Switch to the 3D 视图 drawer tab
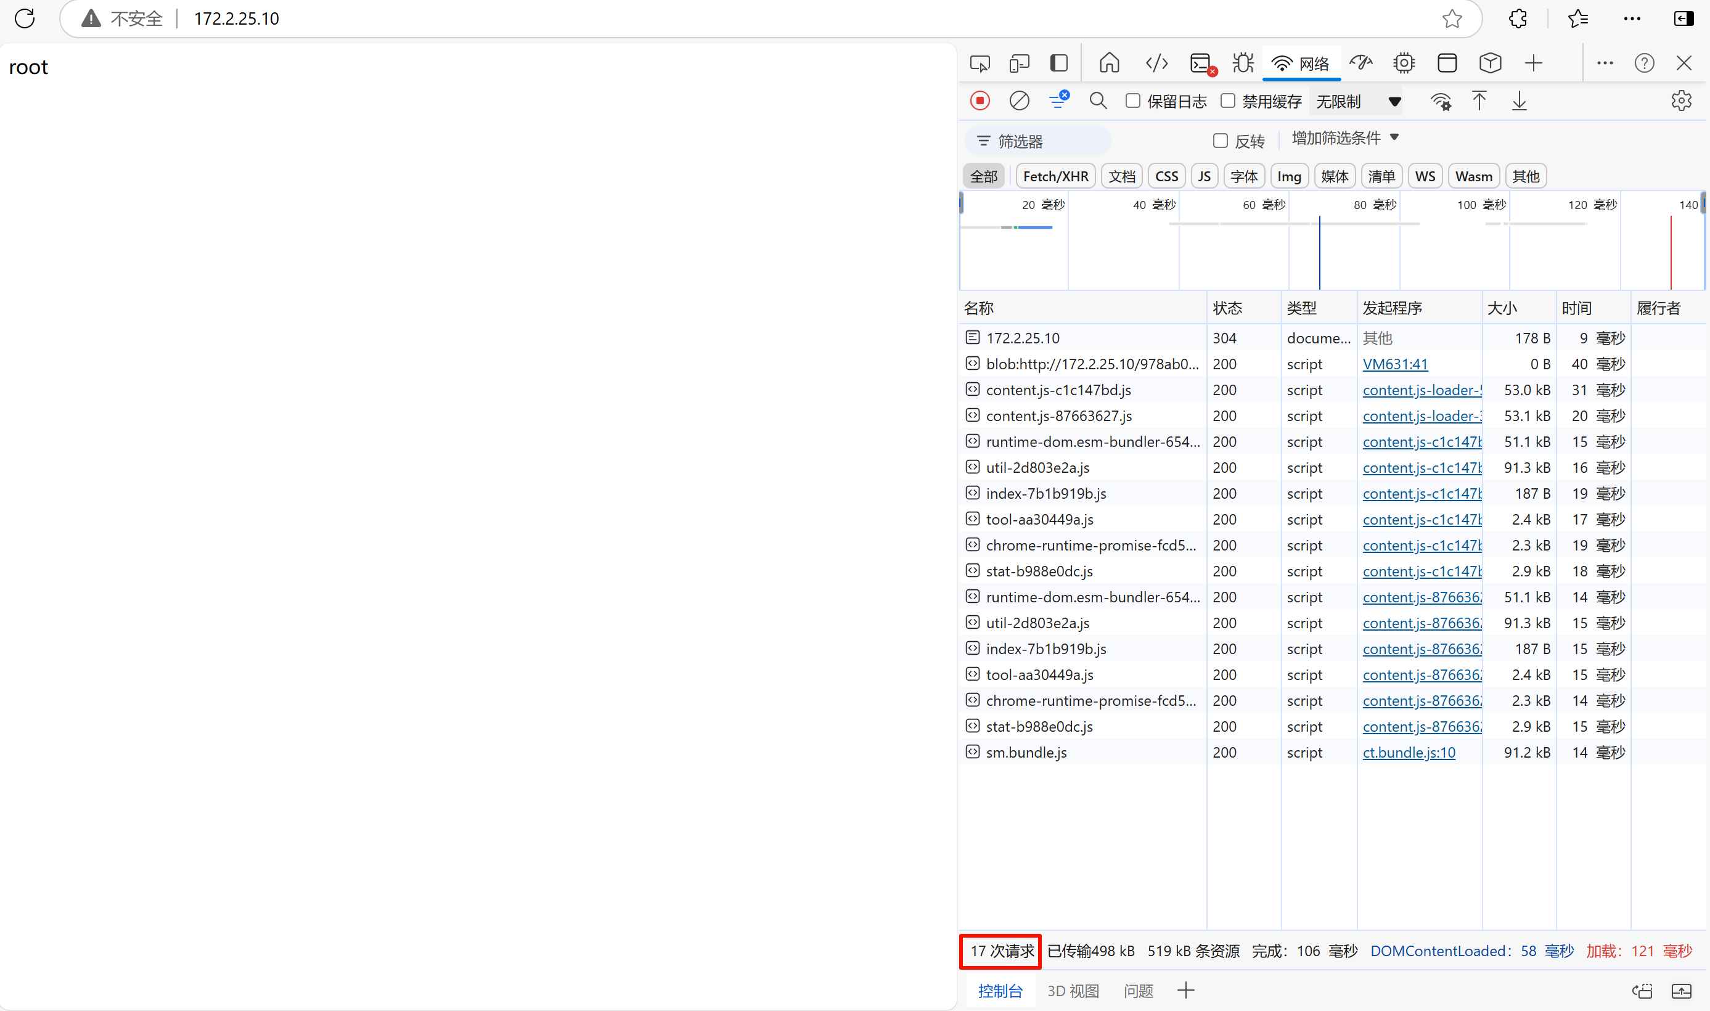The width and height of the screenshot is (1710, 1011). point(1073,991)
